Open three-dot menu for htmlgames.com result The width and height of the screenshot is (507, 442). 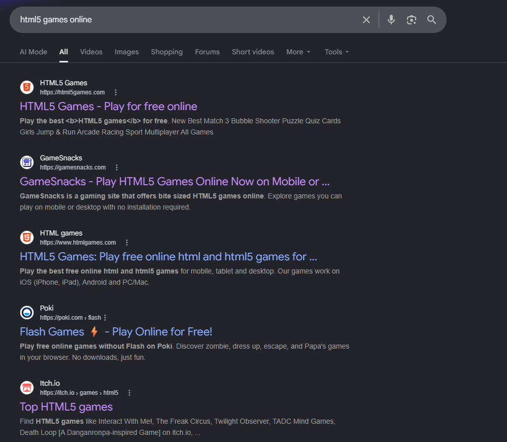(x=127, y=243)
